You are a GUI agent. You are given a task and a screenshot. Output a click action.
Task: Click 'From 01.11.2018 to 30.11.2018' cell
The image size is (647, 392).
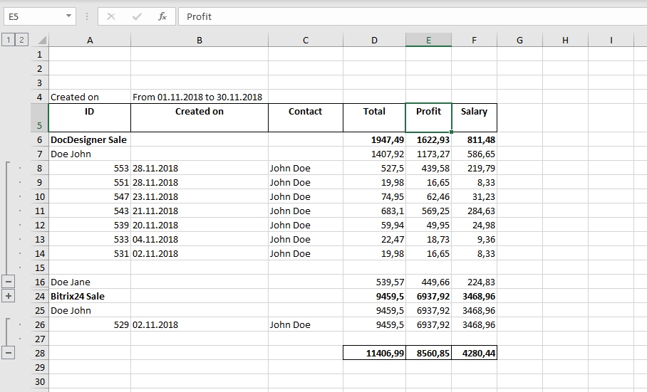pos(200,97)
